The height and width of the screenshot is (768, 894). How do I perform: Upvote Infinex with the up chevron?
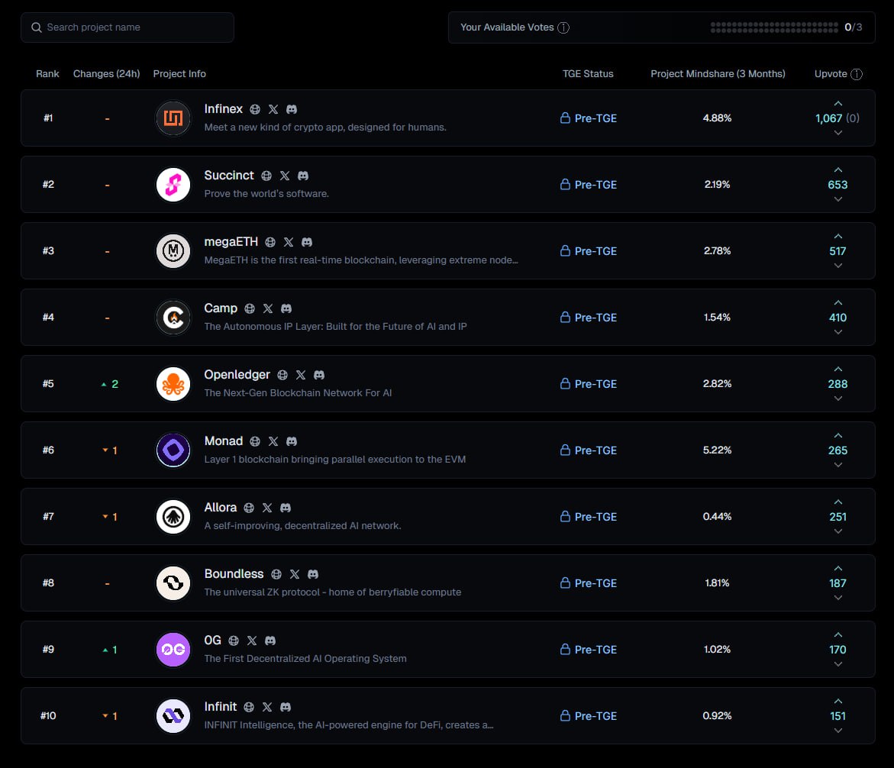838,104
